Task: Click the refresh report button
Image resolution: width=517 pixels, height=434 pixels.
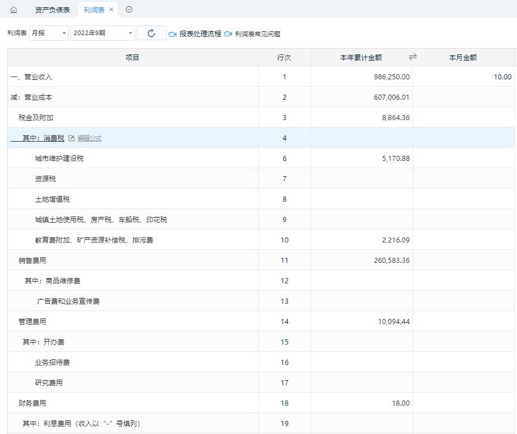Action: tap(152, 33)
